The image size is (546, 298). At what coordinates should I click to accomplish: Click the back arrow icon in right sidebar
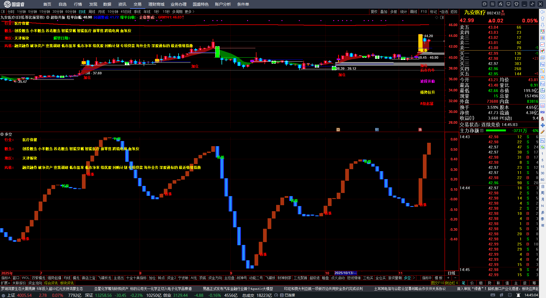click(543, 12)
